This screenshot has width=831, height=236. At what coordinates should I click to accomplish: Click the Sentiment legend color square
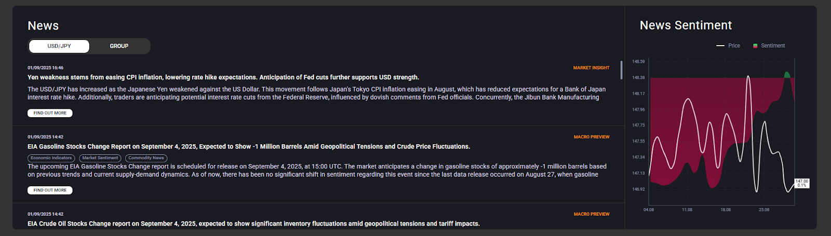coord(755,46)
